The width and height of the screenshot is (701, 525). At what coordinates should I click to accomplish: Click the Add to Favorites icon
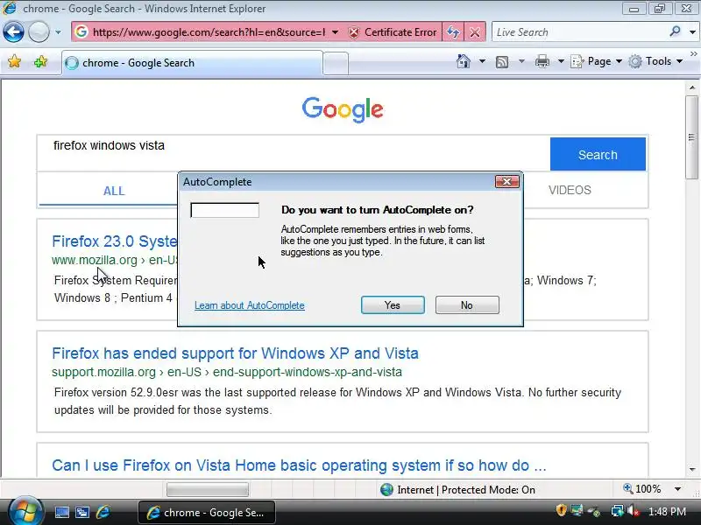pyautogui.click(x=40, y=61)
